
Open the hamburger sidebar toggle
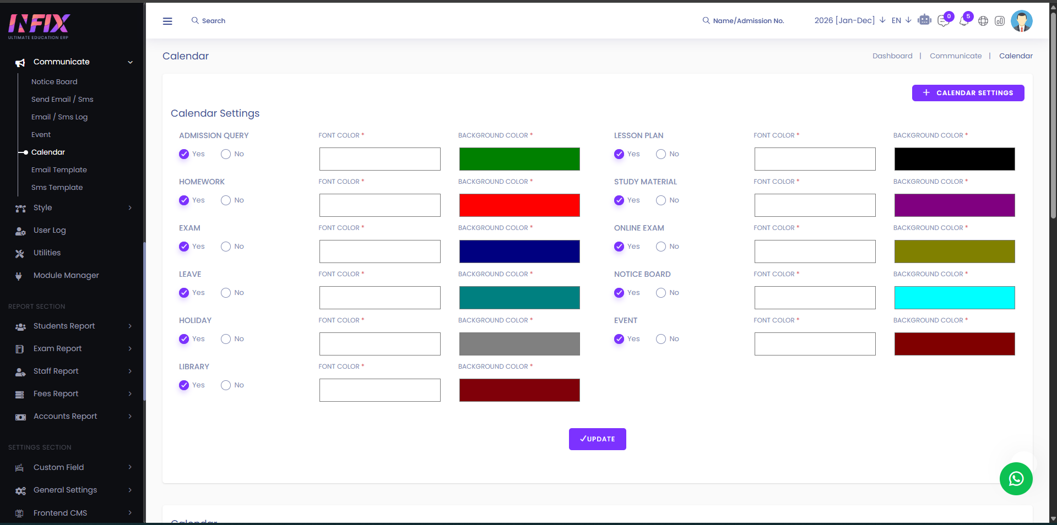[167, 21]
